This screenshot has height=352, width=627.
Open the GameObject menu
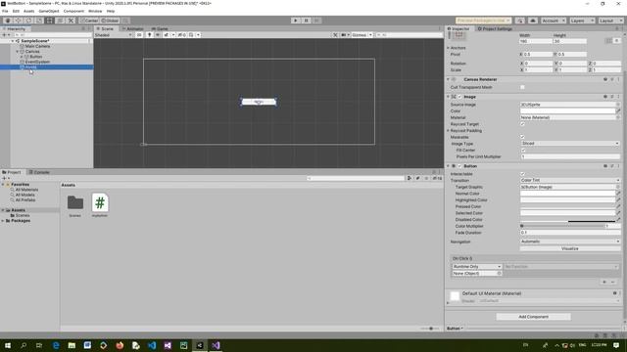[49, 11]
